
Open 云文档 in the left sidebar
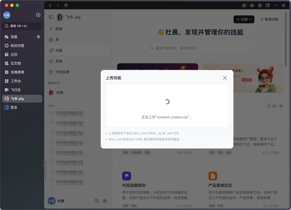tap(22, 63)
